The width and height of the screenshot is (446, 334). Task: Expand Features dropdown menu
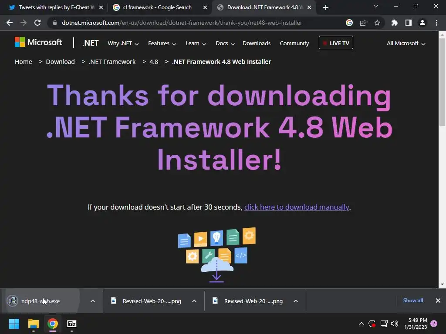point(162,43)
